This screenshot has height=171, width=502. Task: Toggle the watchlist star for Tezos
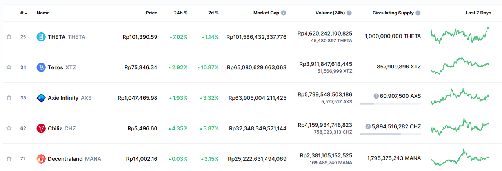(9, 67)
